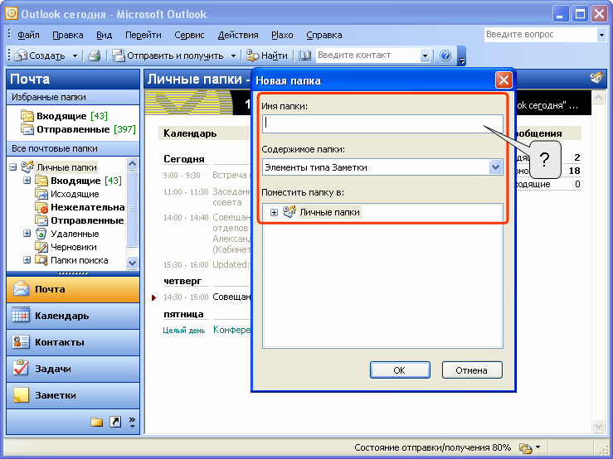613x459 pixels.
Task: Open the Действия menu
Action: (x=238, y=35)
